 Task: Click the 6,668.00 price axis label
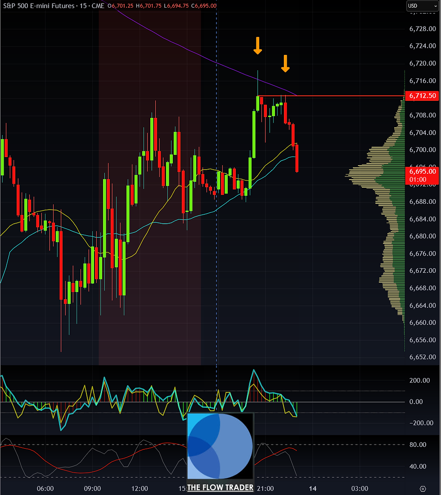[x=423, y=288]
